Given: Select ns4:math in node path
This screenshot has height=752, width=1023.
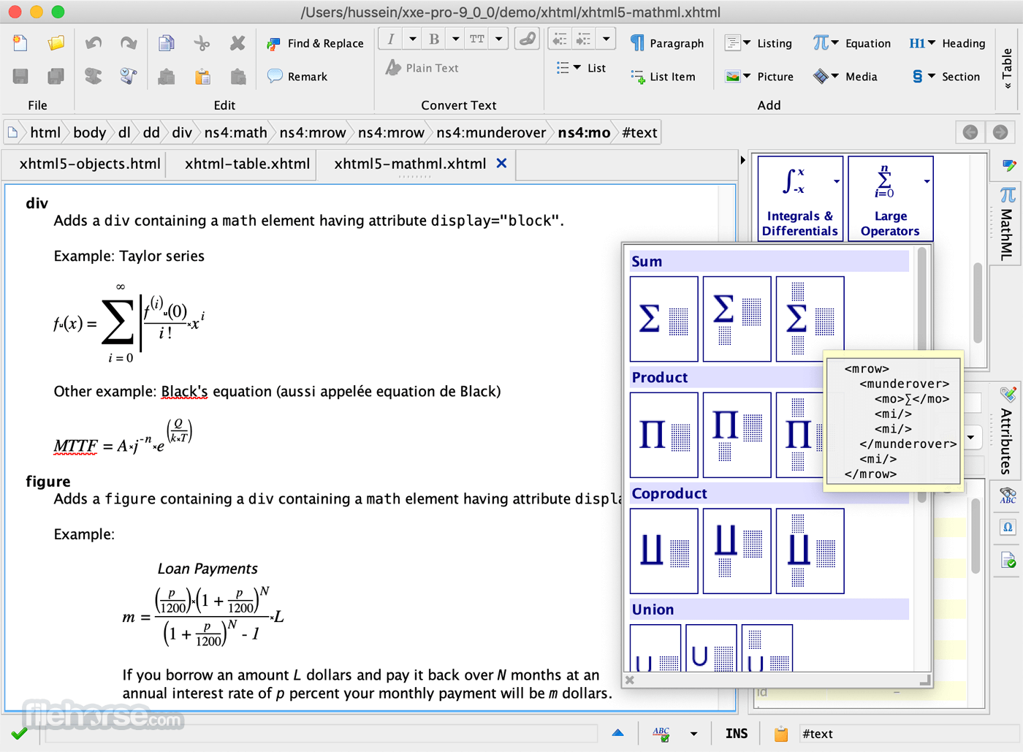Looking at the screenshot, I should [235, 132].
